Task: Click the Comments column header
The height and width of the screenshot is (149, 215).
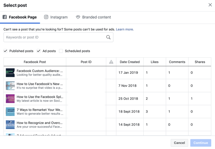Action: click(177, 62)
